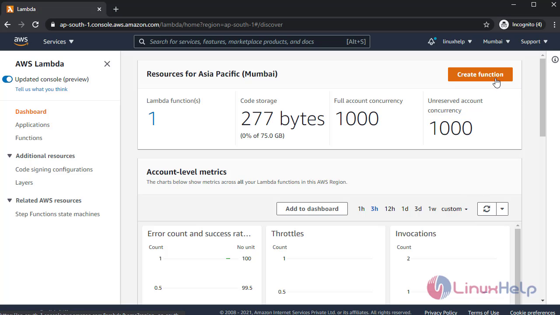Open the custom time range dropdown
The width and height of the screenshot is (560, 315).
455,209
